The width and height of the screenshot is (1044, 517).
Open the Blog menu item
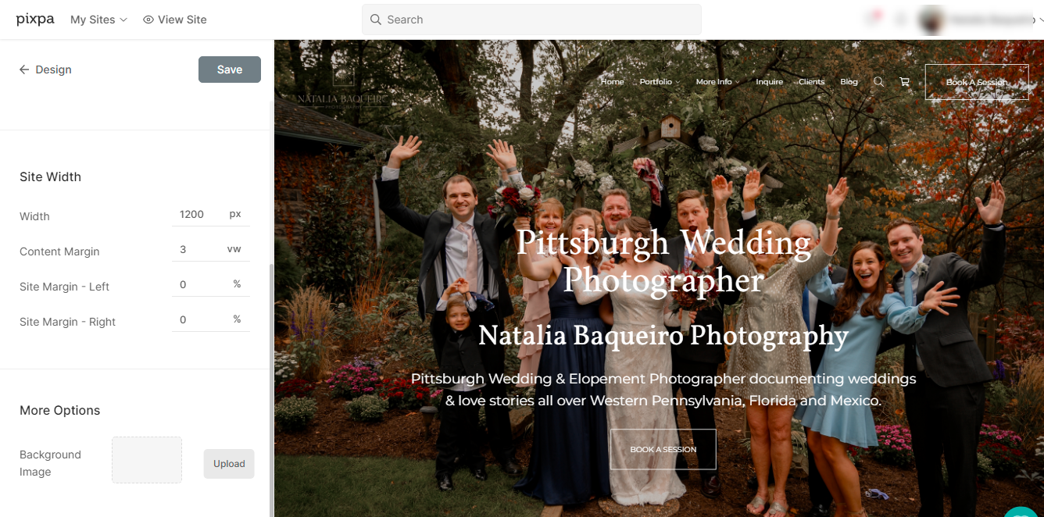pos(849,82)
